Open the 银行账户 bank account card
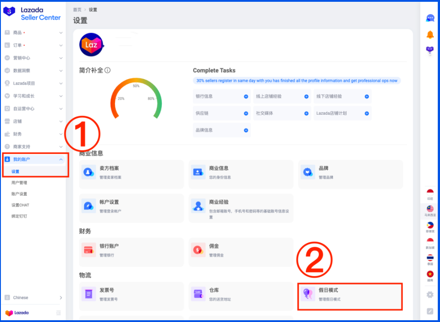440x322 pixels. pyautogui.click(x=131, y=250)
